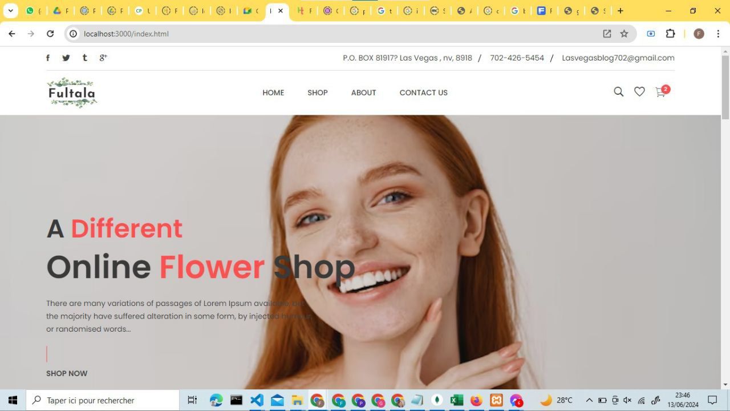Reload the page
Image resolution: width=730 pixels, height=411 pixels.
50,34
